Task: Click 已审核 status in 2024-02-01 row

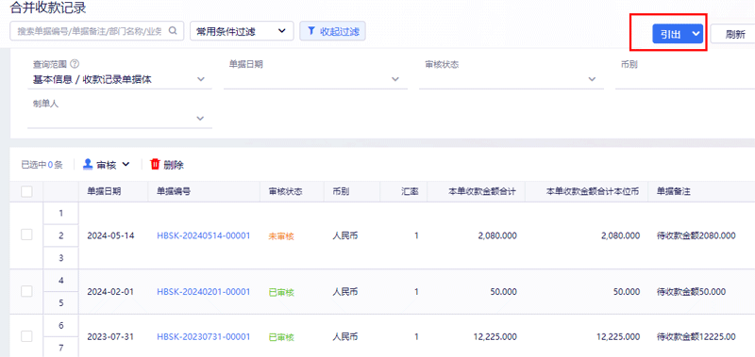Action: 281,292
